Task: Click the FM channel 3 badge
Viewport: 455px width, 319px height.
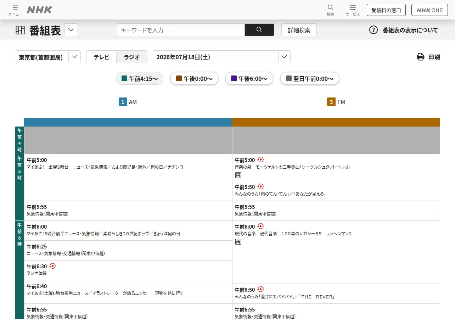Action: click(331, 102)
